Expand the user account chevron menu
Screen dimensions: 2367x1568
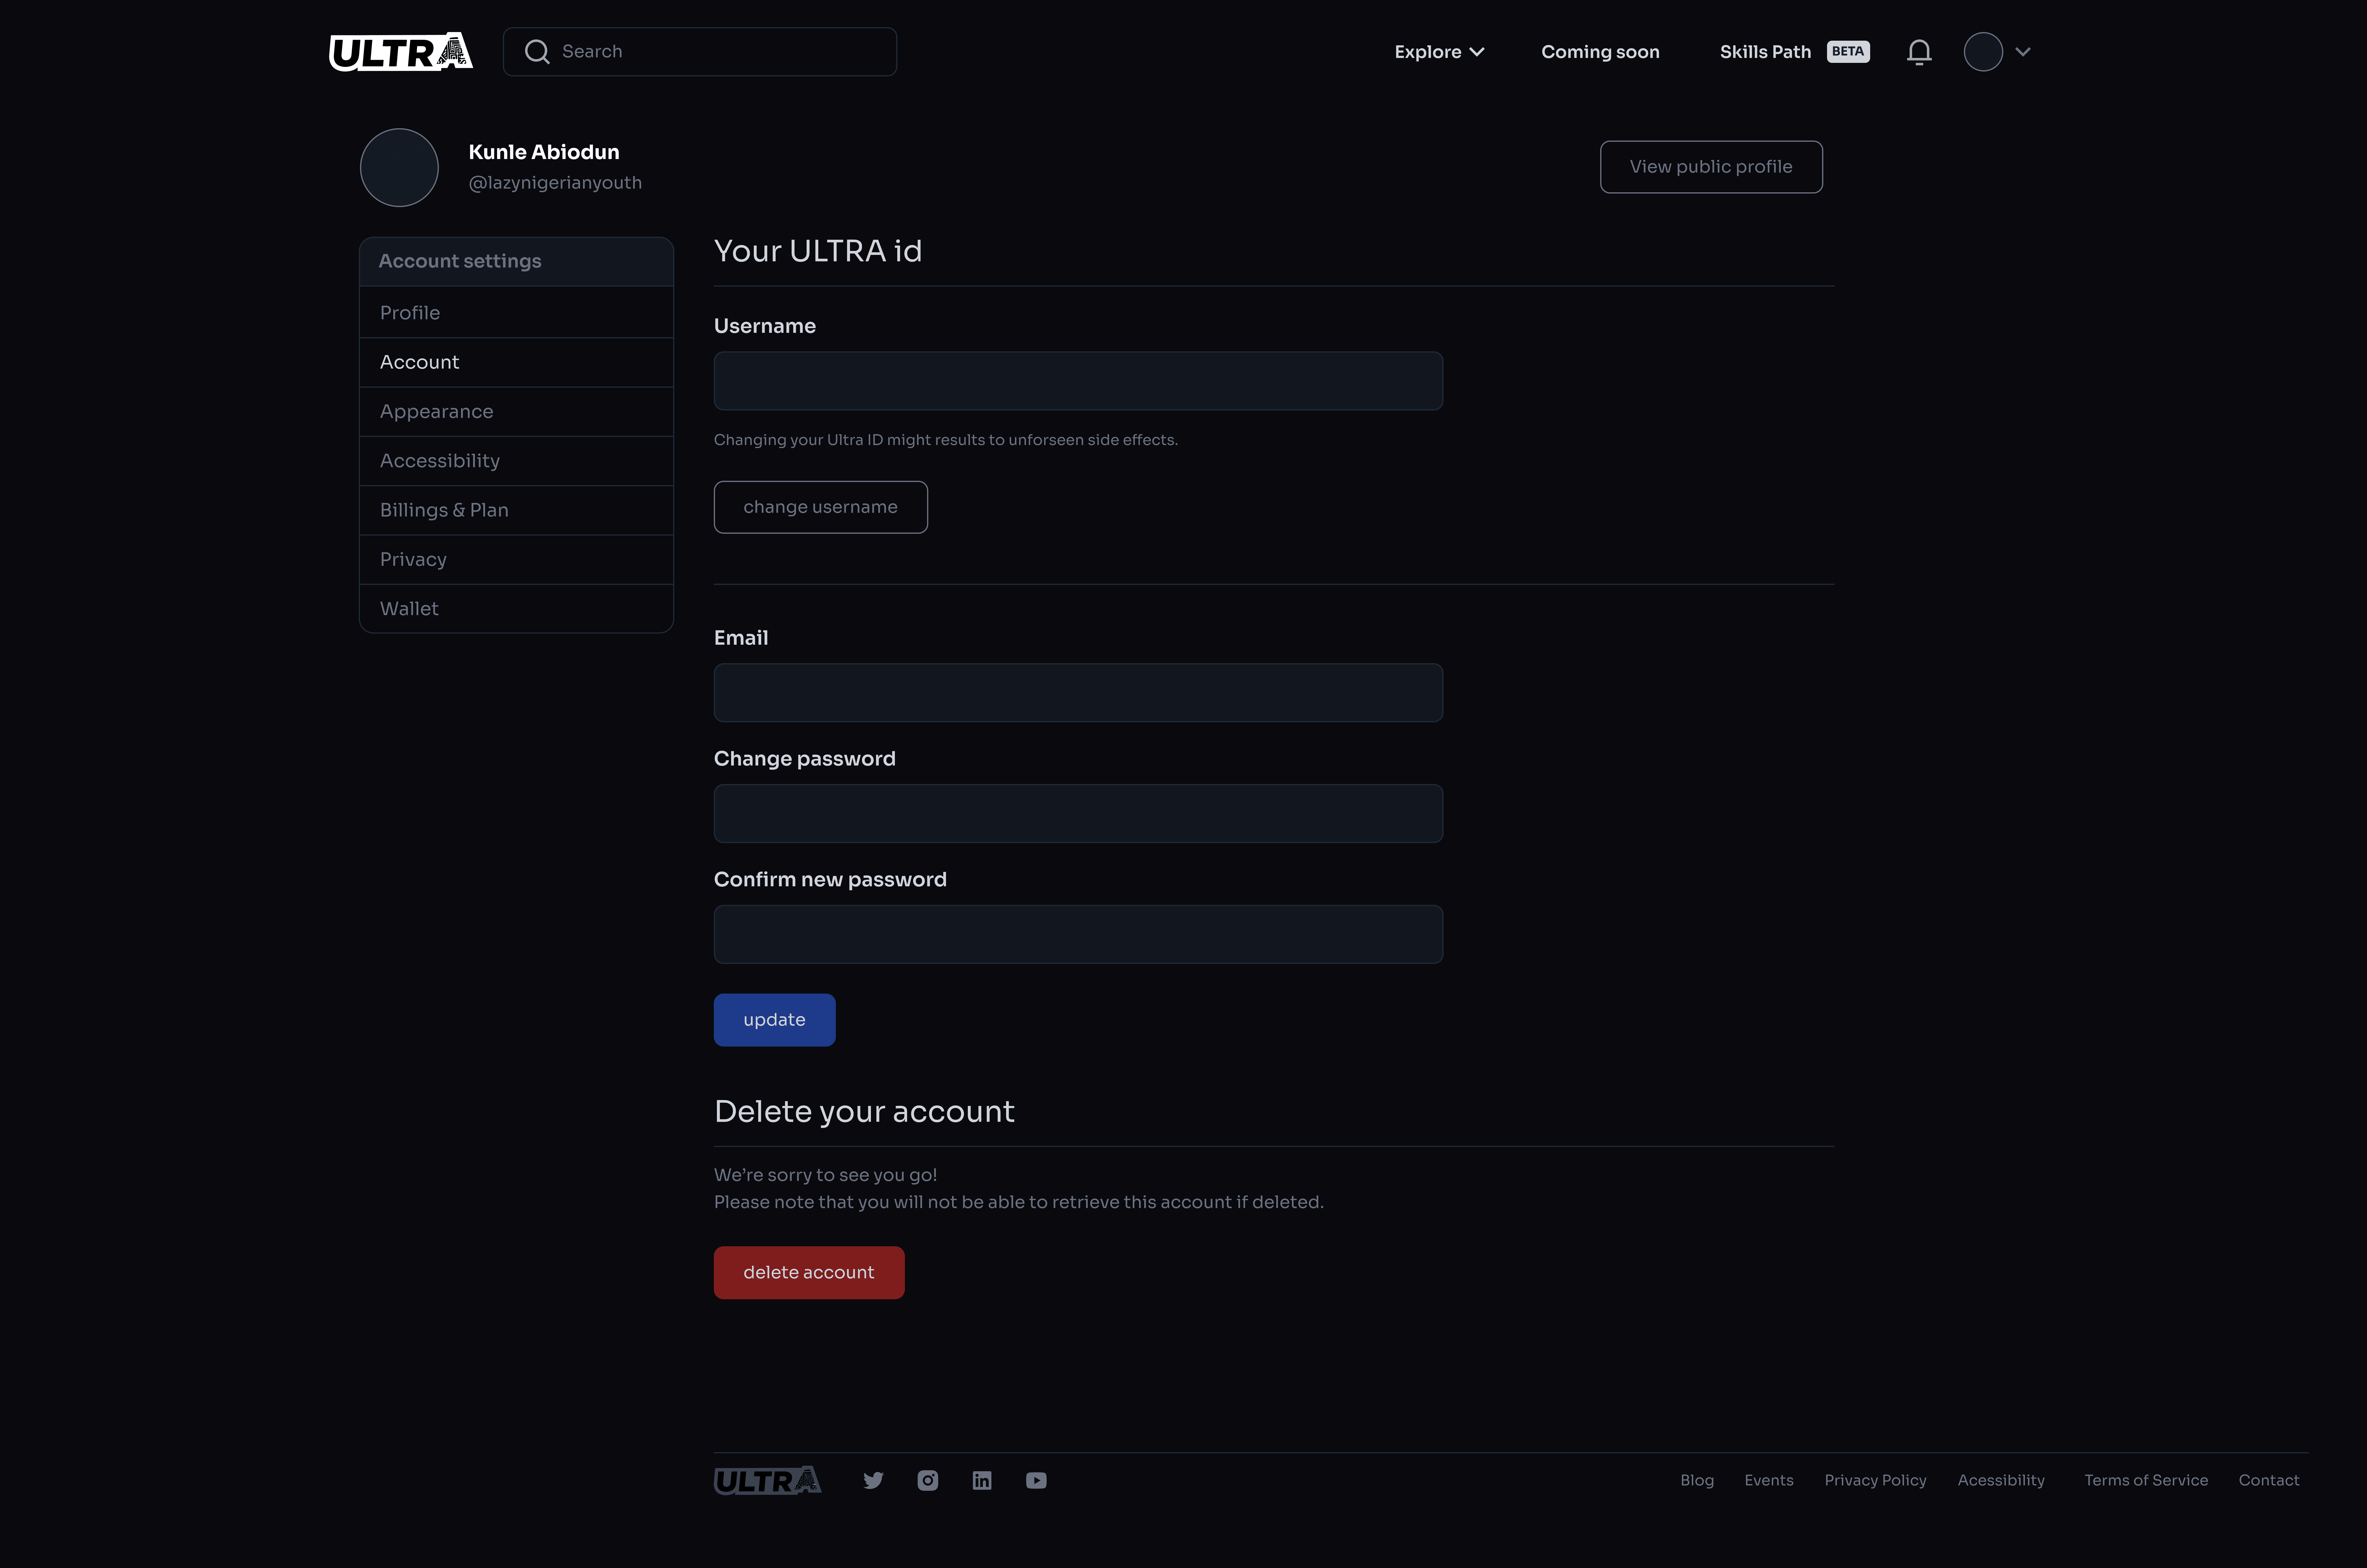pyautogui.click(x=2022, y=52)
